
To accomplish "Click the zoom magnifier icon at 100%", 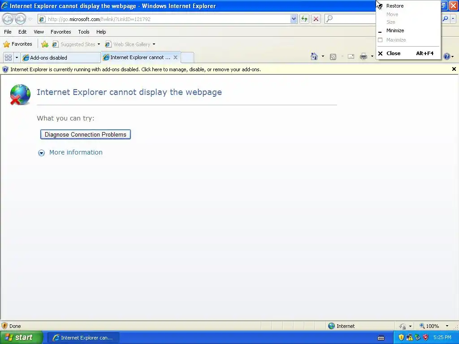I will click(422, 326).
